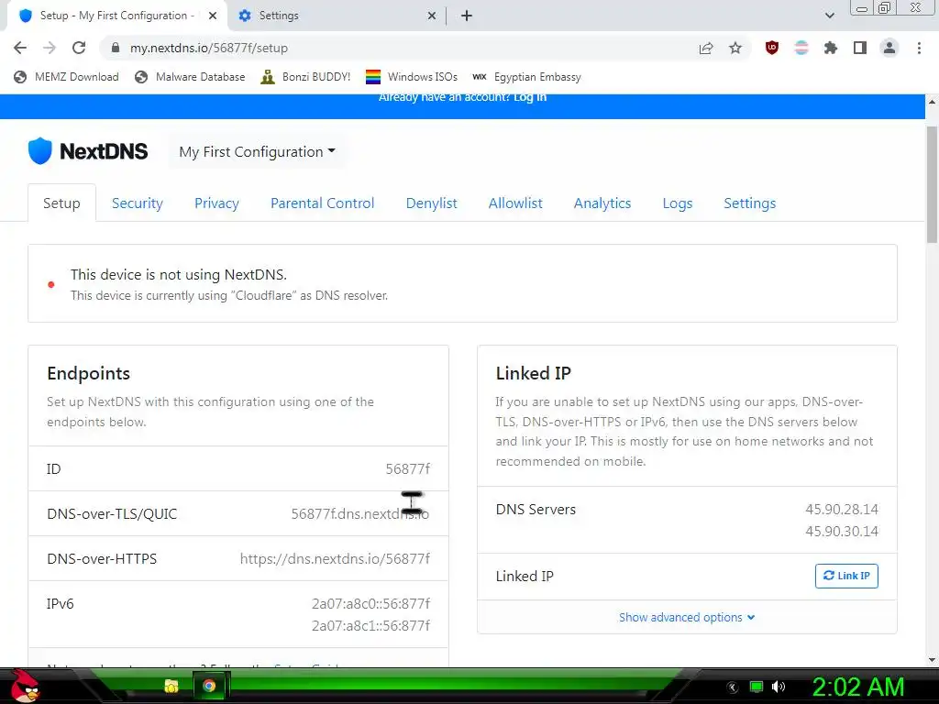
Task: Open the Allowlist tab
Action: [x=515, y=203]
